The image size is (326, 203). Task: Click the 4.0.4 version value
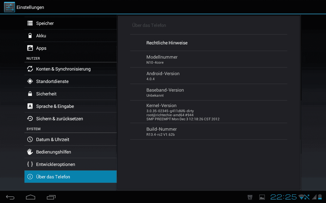(x=151, y=79)
